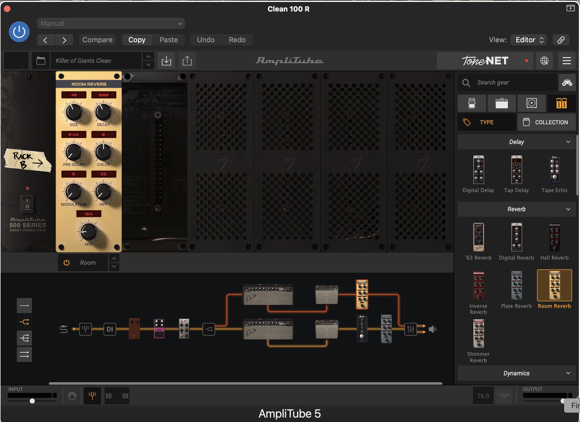Screen dimensions: 580x422
Task: Switch to the COLLECTION tab
Action: [x=547, y=122]
